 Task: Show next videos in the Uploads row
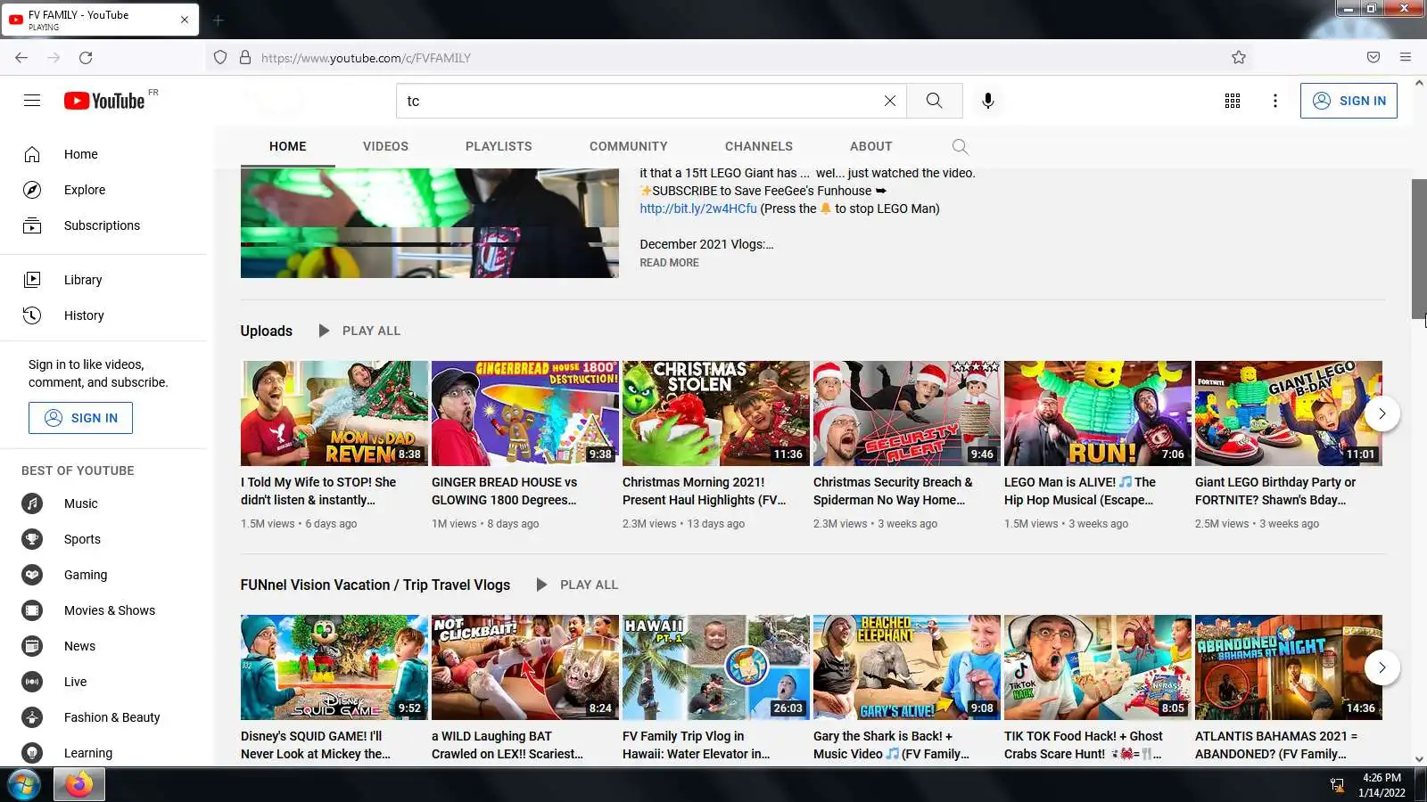1382,413
